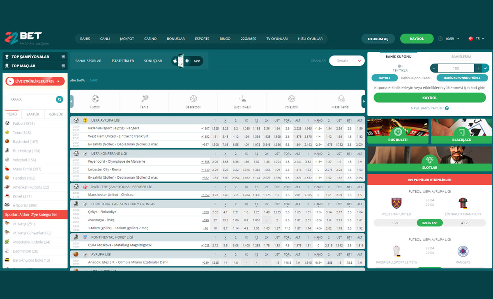The height and width of the screenshot is (299, 493).
Task: Select the Basketbol icon in carousel
Action: point(193,99)
